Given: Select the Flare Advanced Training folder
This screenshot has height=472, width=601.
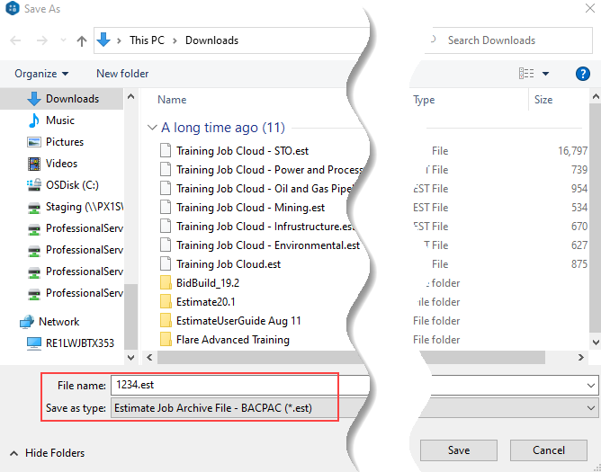Looking at the screenshot, I should [x=233, y=340].
